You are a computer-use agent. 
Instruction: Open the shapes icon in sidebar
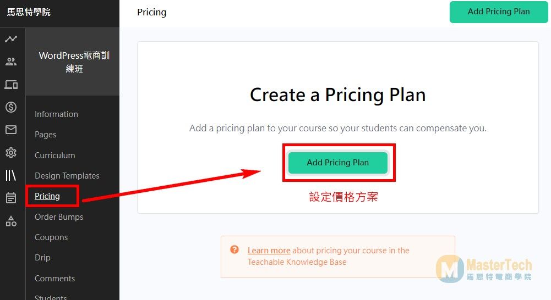tap(11, 221)
